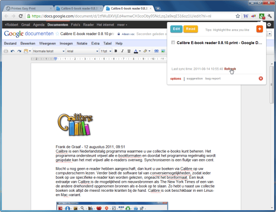Click the orange plus button in popup

(260, 29)
